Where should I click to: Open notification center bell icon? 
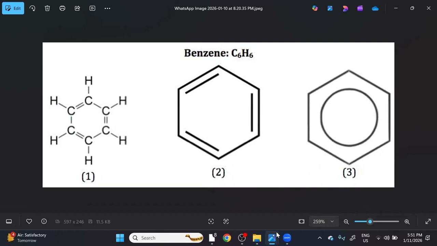pyautogui.click(x=428, y=238)
